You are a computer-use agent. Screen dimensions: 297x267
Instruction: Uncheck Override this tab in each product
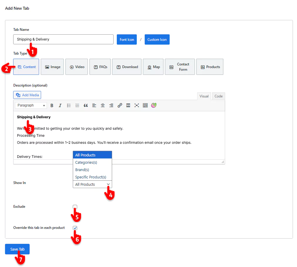(75, 228)
